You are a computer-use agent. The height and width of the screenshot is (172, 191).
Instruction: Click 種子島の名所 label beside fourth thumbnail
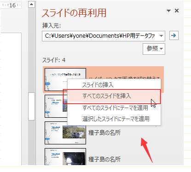(x=104, y=160)
